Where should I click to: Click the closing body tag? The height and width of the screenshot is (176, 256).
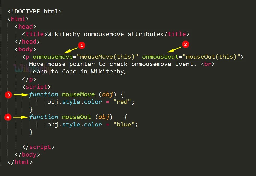(27, 154)
